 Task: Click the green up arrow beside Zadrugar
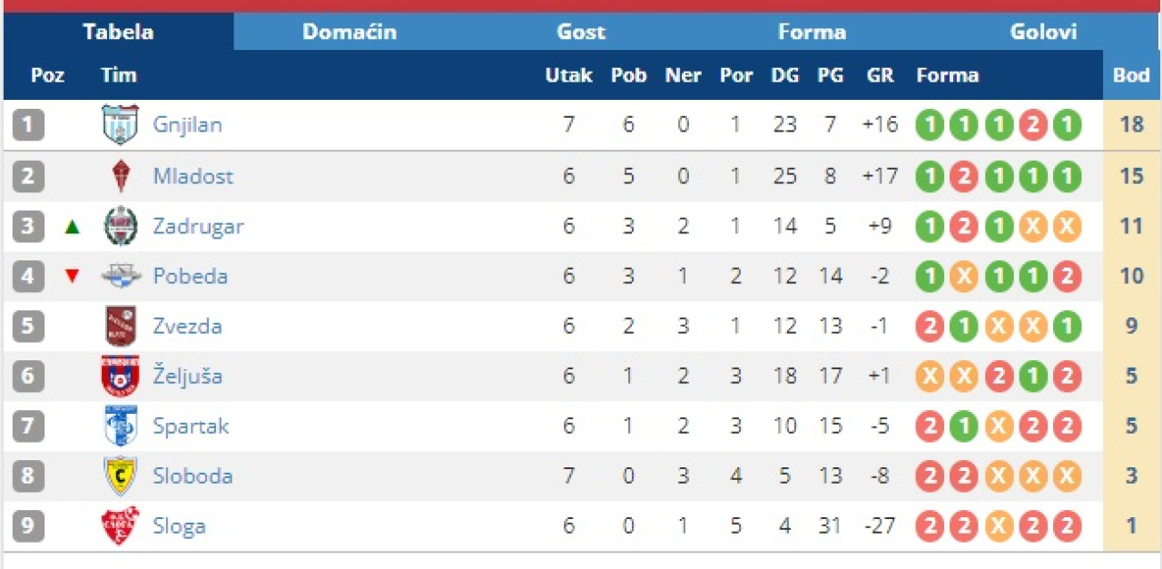(x=73, y=227)
